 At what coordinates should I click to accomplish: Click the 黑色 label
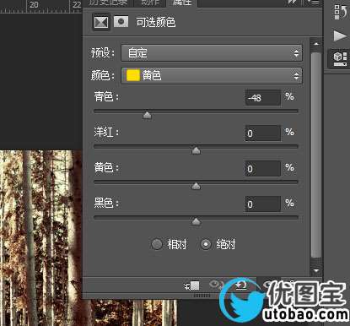pyautogui.click(x=106, y=203)
